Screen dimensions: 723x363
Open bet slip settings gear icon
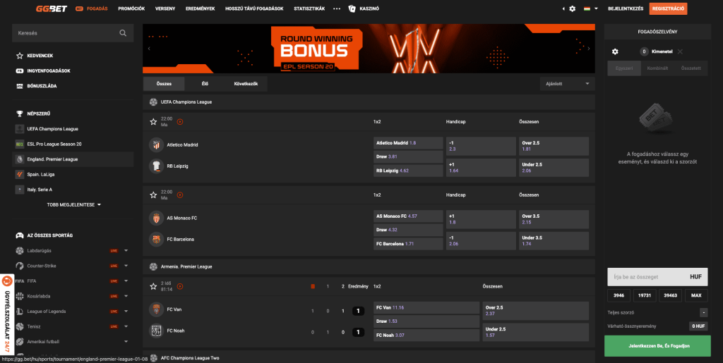coord(615,51)
